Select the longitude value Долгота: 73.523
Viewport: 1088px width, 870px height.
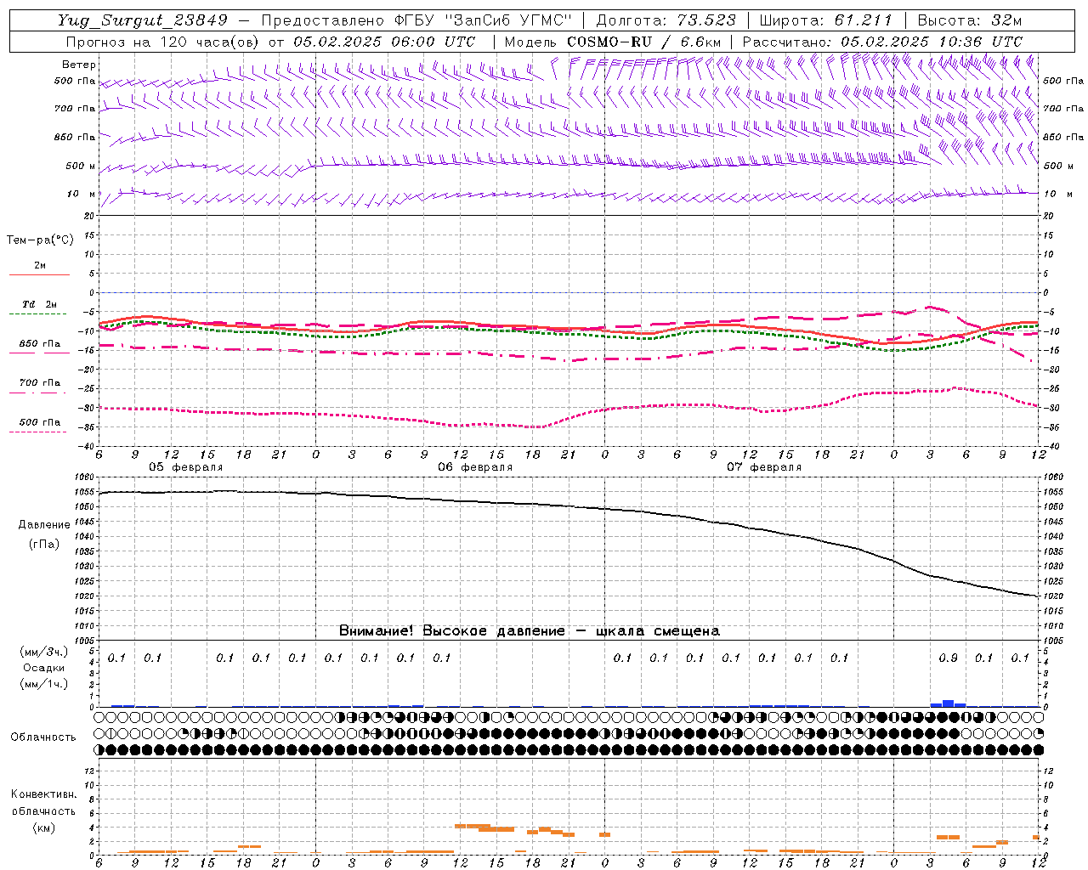[666, 20]
